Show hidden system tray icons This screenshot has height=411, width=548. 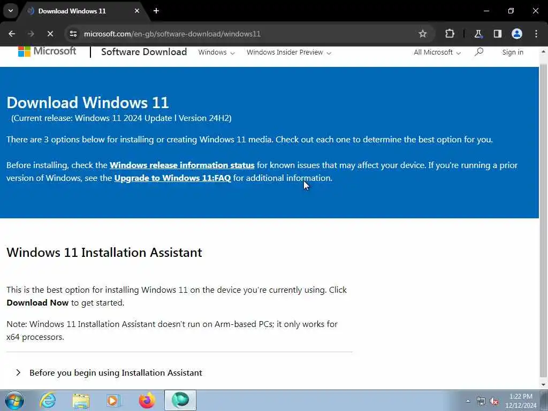(x=468, y=401)
